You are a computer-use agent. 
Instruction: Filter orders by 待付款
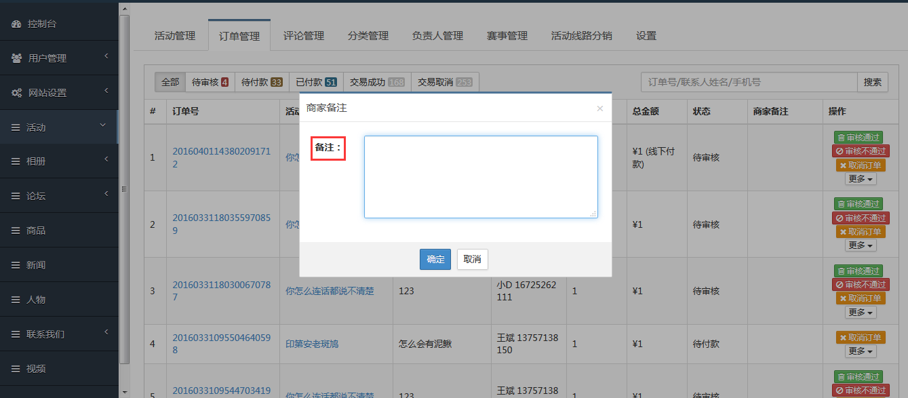pyautogui.click(x=262, y=82)
